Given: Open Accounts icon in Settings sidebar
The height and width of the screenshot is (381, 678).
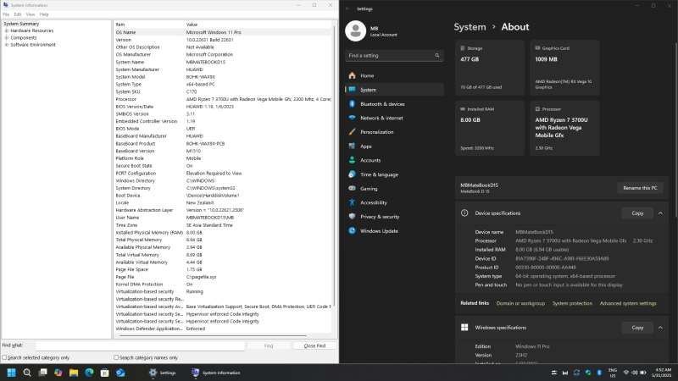Looking at the screenshot, I should point(352,160).
